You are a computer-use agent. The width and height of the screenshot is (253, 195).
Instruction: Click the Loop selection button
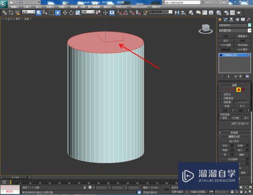(x=240, y=111)
